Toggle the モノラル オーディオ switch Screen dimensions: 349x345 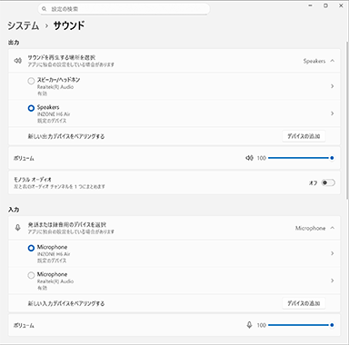click(x=328, y=182)
